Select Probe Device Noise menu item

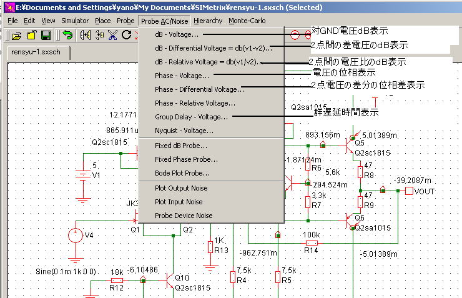212,216
